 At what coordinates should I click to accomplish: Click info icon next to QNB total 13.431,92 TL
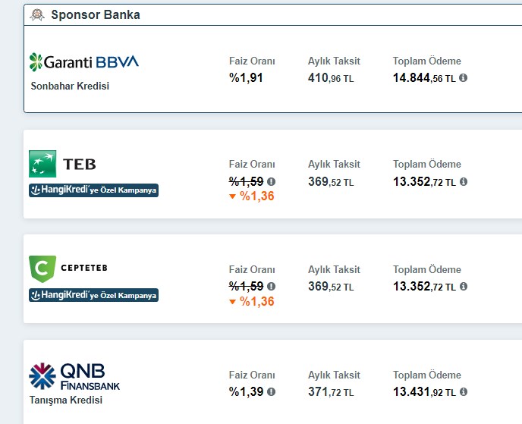click(x=464, y=391)
